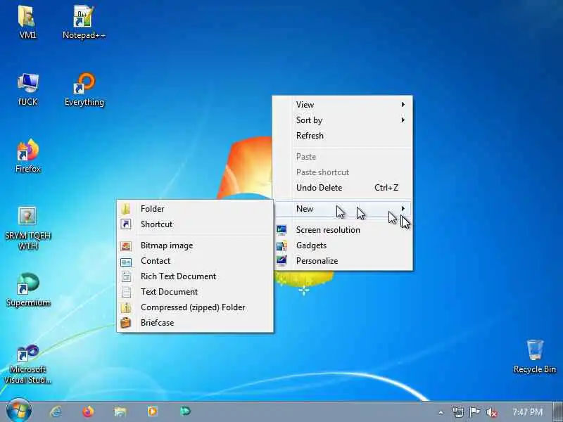The height and width of the screenshot is (422, 563).
Task: Click the Text Document page icon
Action: [126, 292]
